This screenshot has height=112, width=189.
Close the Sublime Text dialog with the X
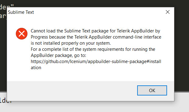(x=168, y=12)
